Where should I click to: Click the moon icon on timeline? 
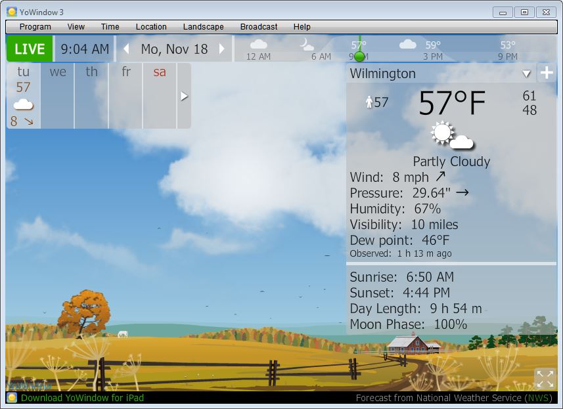click(x=307, y=44)
